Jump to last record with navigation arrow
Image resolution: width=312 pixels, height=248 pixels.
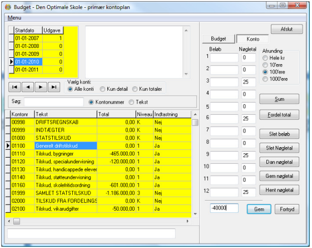pyautogui.click(x=54, y=87)
